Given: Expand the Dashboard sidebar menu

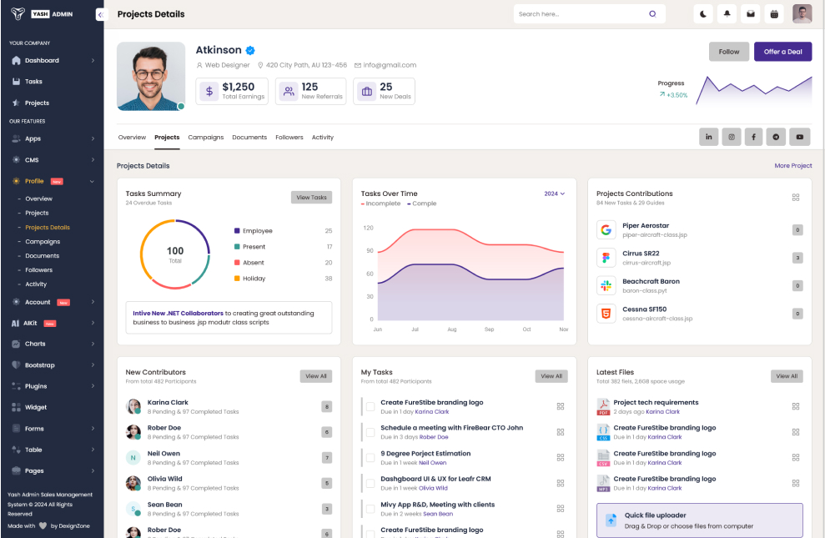Looking at the screenshot, I should 53,61.
